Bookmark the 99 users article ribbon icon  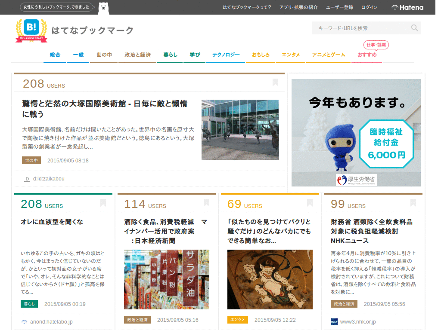(x=413, y=203)
